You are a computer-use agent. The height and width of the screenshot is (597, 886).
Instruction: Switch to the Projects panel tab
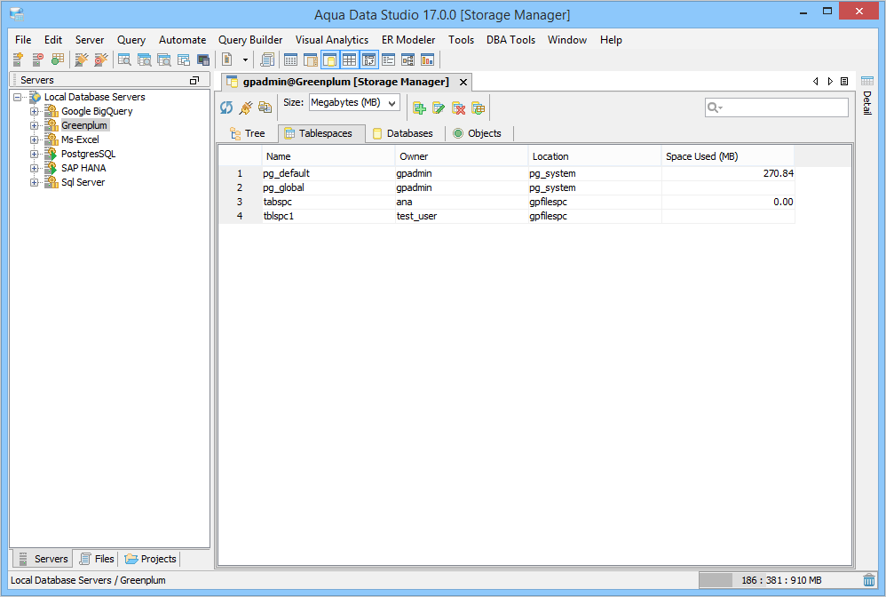click(151, 559)
